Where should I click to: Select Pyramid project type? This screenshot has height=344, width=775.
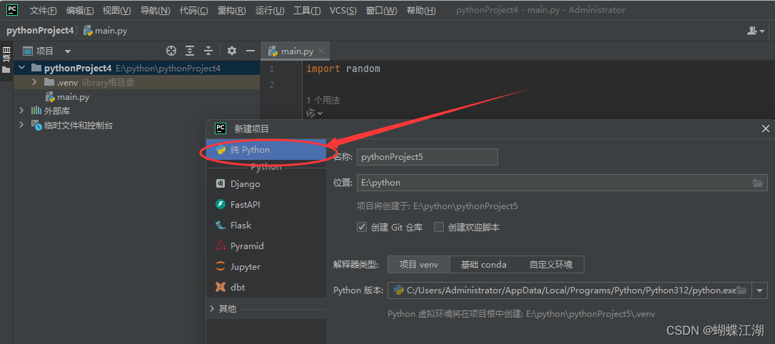[266, 246]
